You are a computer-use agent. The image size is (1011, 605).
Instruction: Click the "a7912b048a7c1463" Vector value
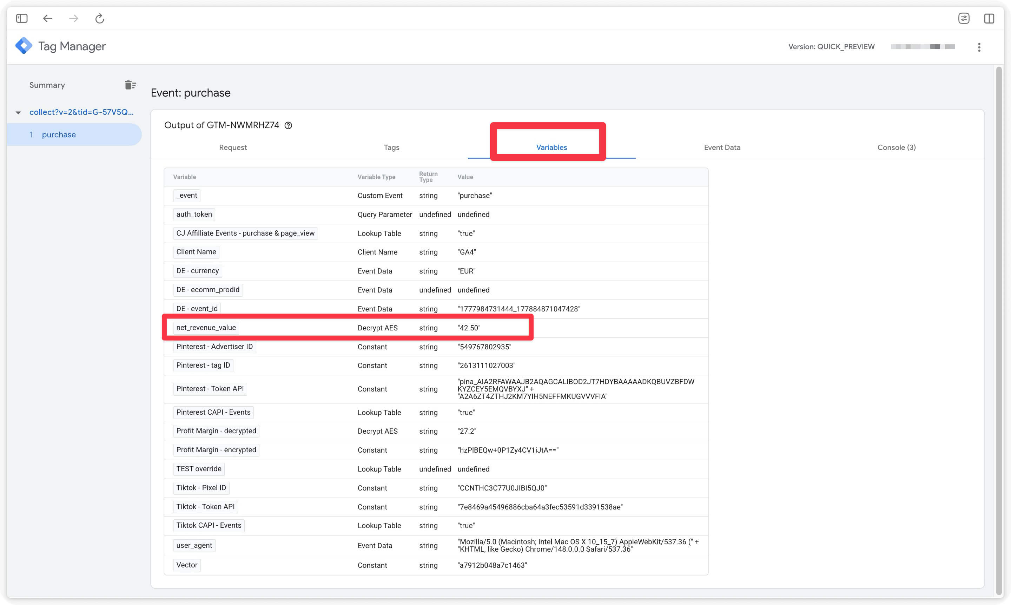(x=492, y=565)
